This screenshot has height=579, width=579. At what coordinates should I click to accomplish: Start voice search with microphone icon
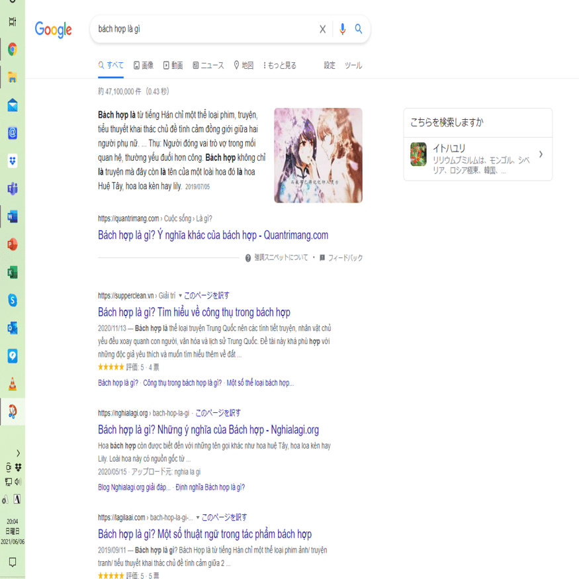(342, 29)
